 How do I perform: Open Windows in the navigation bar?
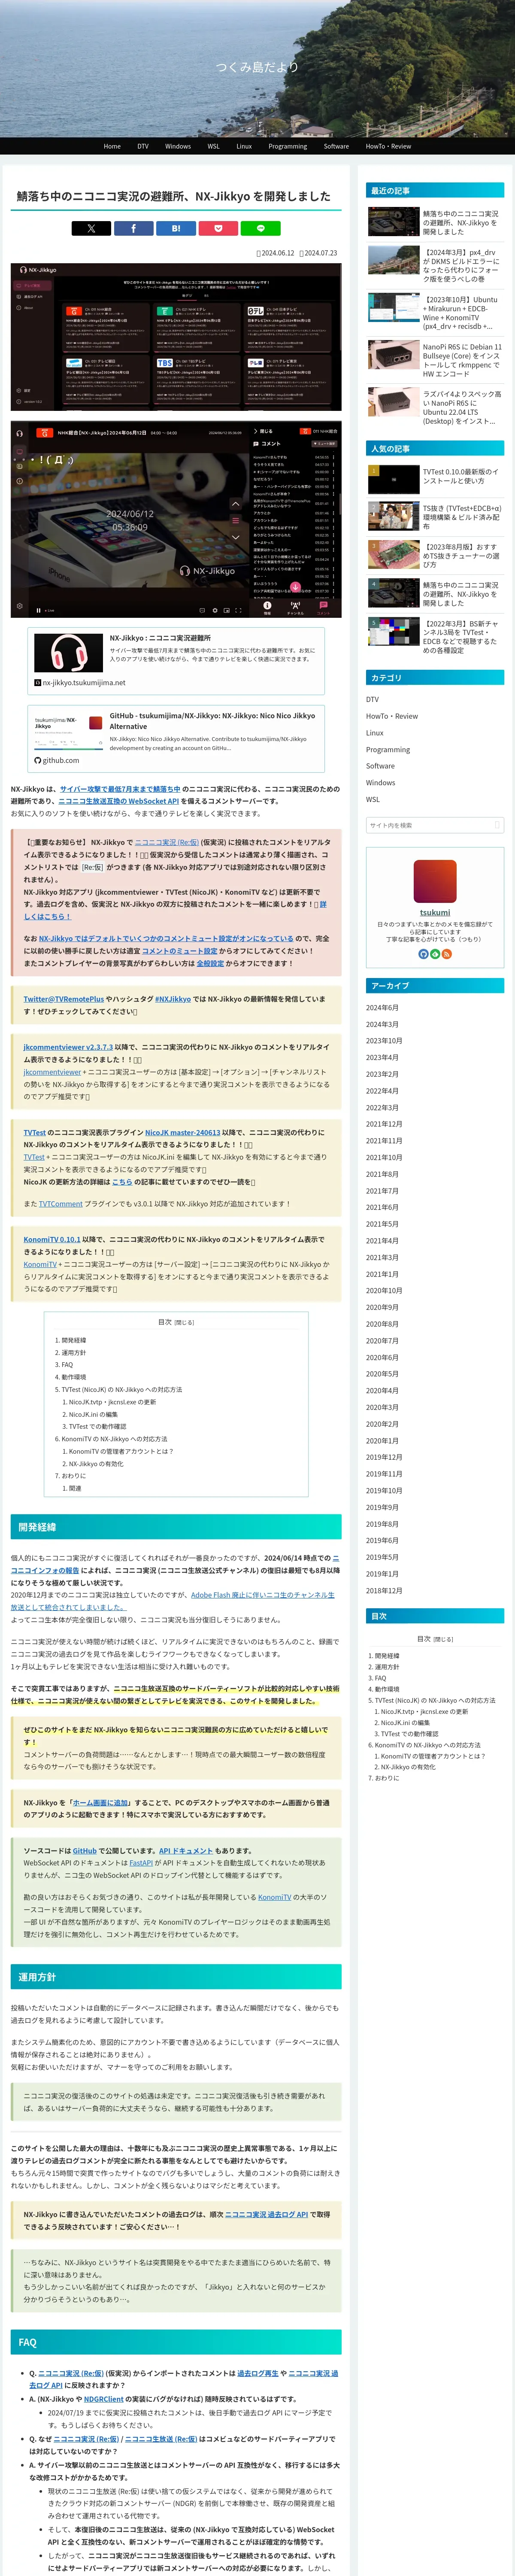(x=178, y=146)
